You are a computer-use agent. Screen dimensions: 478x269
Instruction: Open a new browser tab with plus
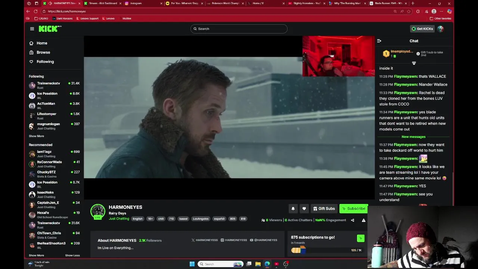click(x=412, y=3)
